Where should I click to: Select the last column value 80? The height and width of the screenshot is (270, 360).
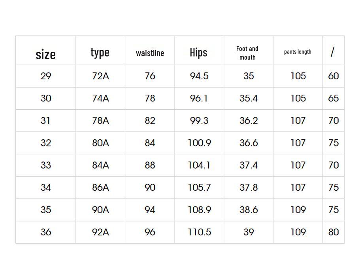[x=334, y=232]
